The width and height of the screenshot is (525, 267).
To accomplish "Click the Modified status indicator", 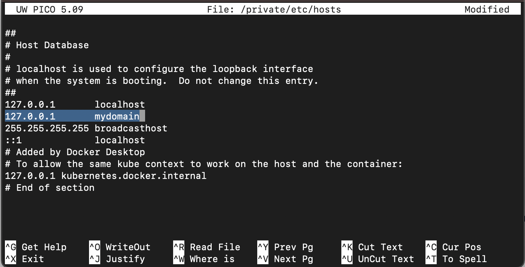I will [487, 9].
